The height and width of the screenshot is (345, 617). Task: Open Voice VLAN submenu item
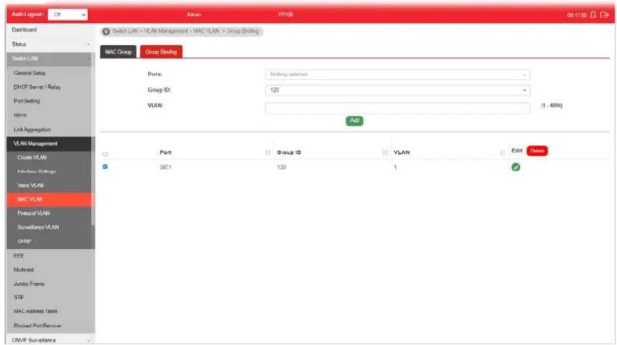[30, 185]
